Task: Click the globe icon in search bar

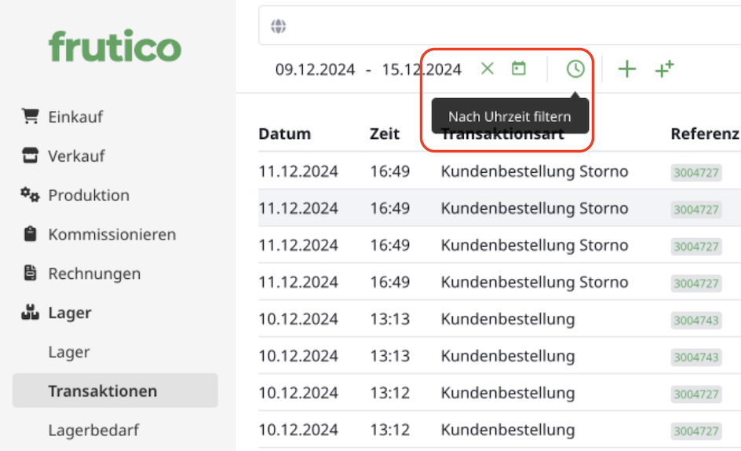Action: click(x=277, y=27)
